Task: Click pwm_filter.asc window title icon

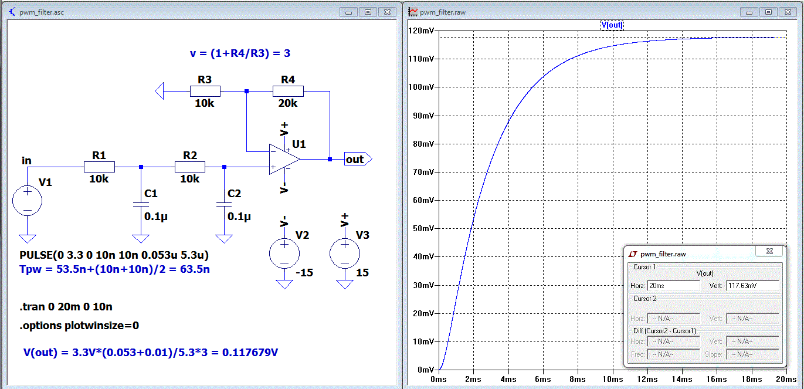Action: [13, 12]
